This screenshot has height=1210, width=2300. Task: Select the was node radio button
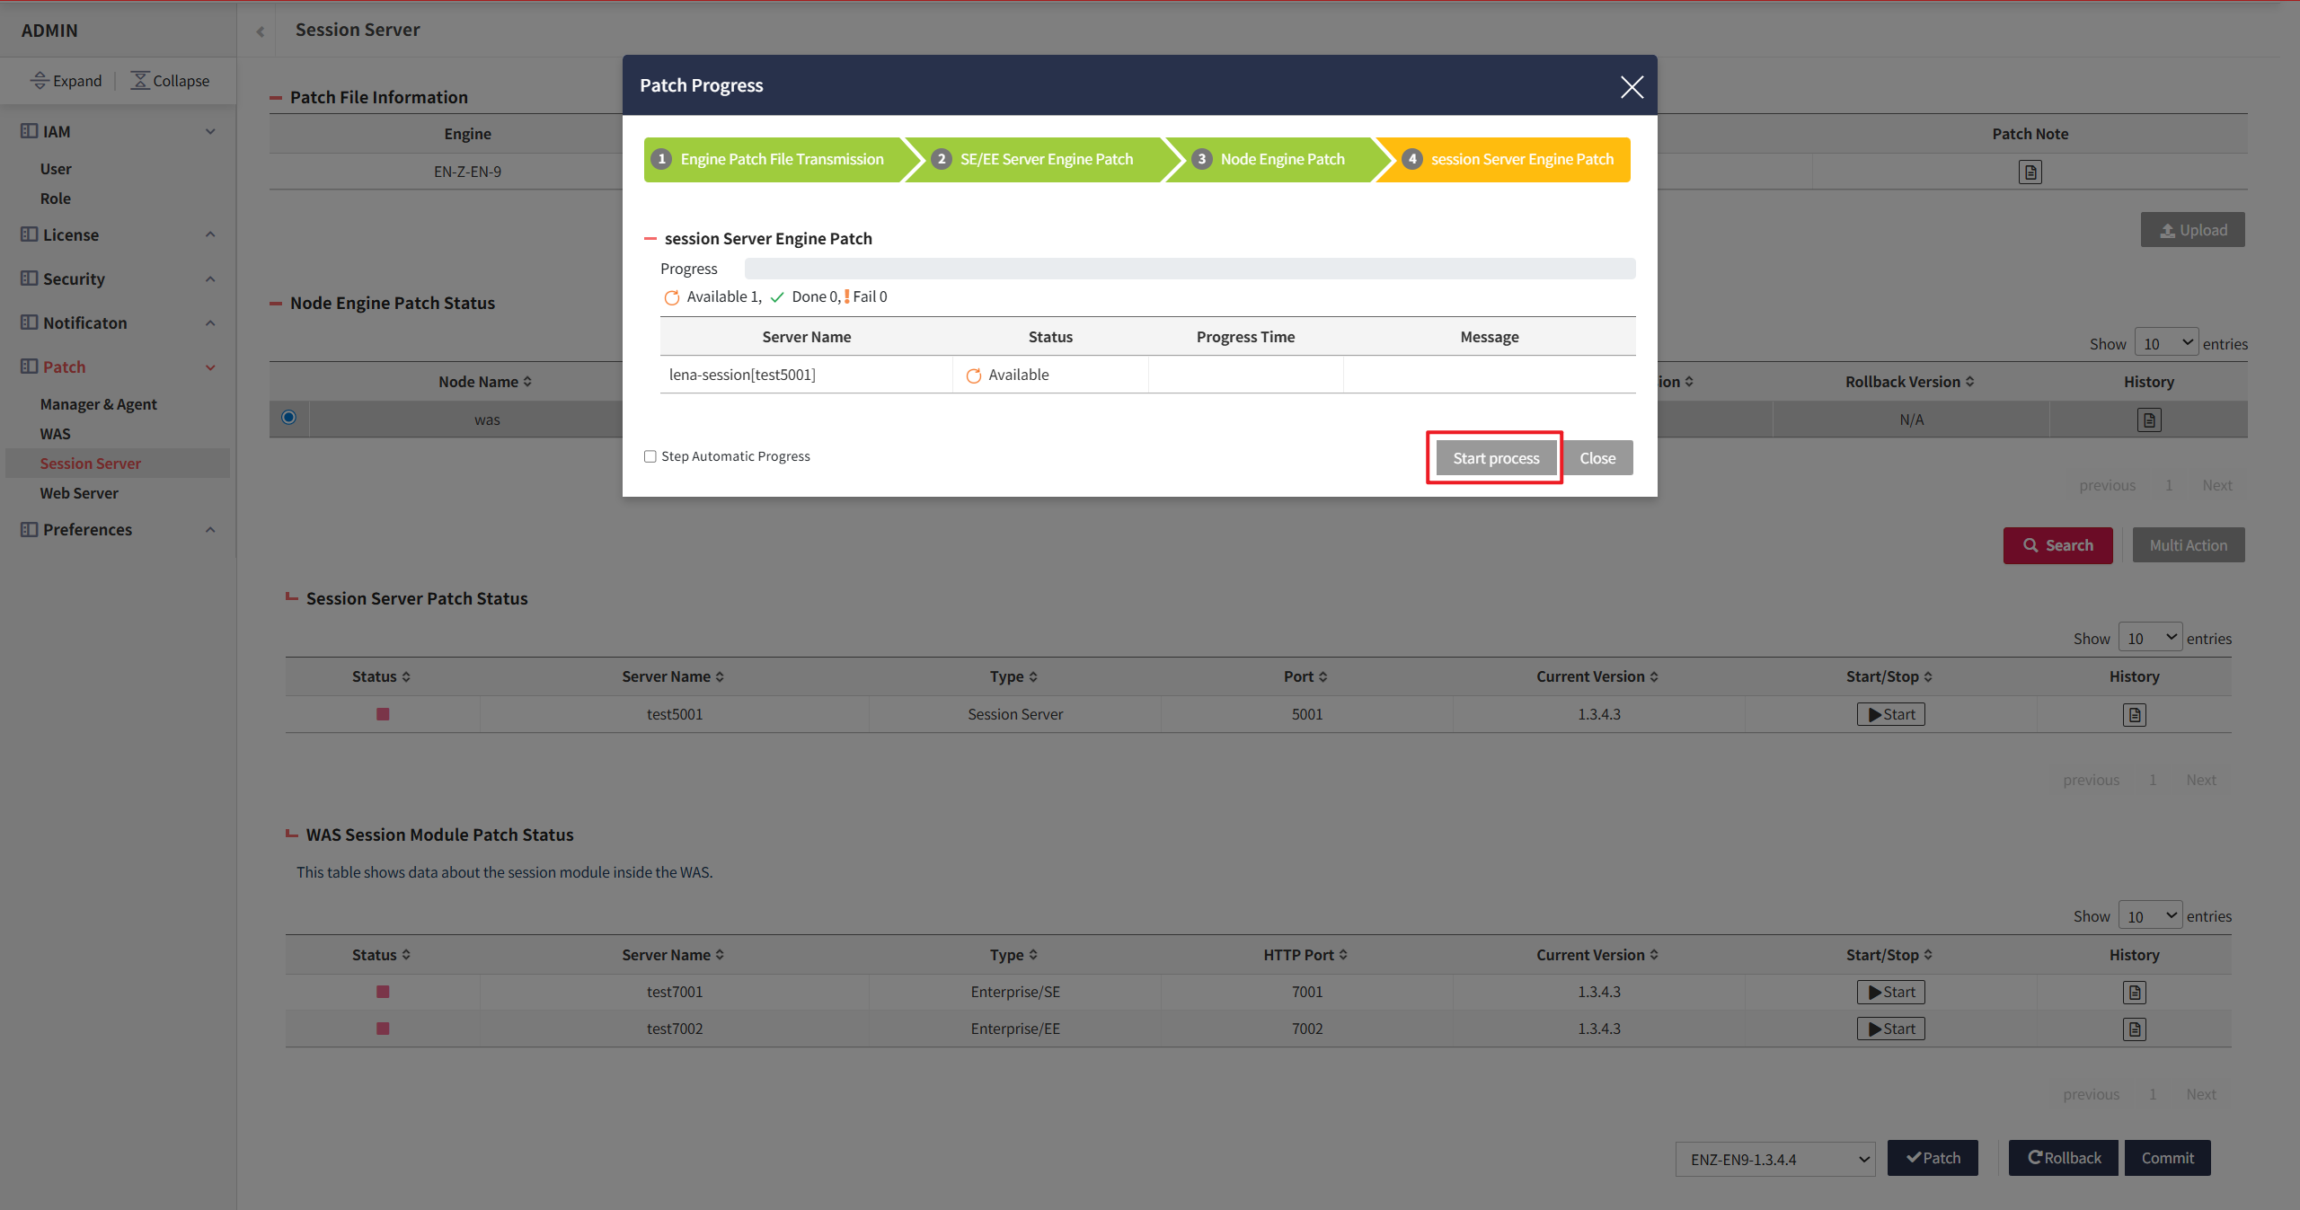[x=288, y=418]
